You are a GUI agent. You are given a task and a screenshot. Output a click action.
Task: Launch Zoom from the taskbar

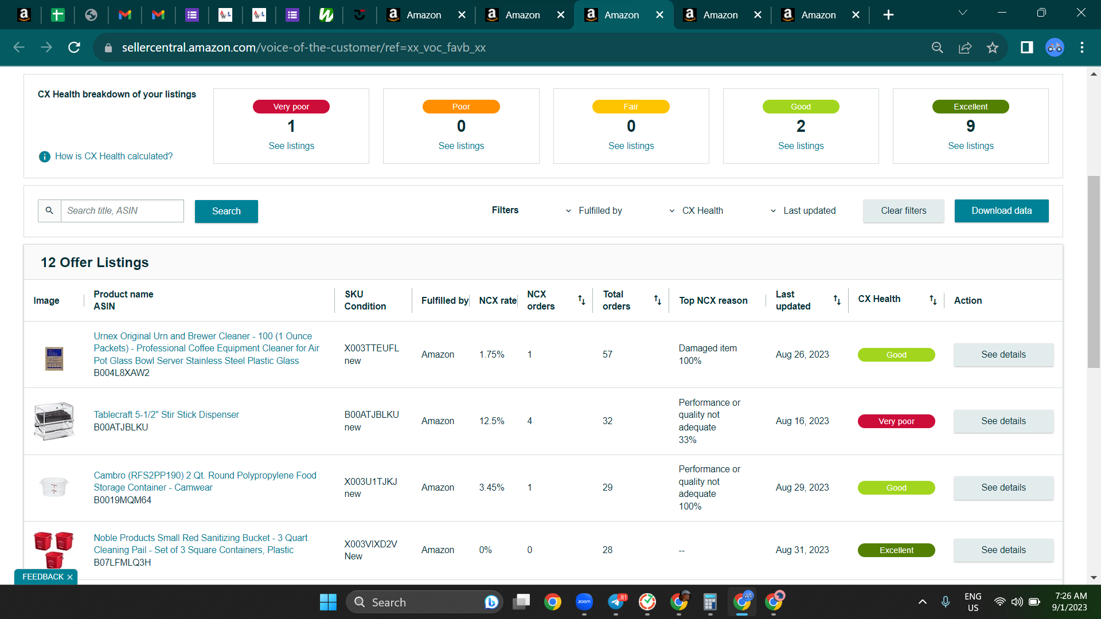[584, 602]
